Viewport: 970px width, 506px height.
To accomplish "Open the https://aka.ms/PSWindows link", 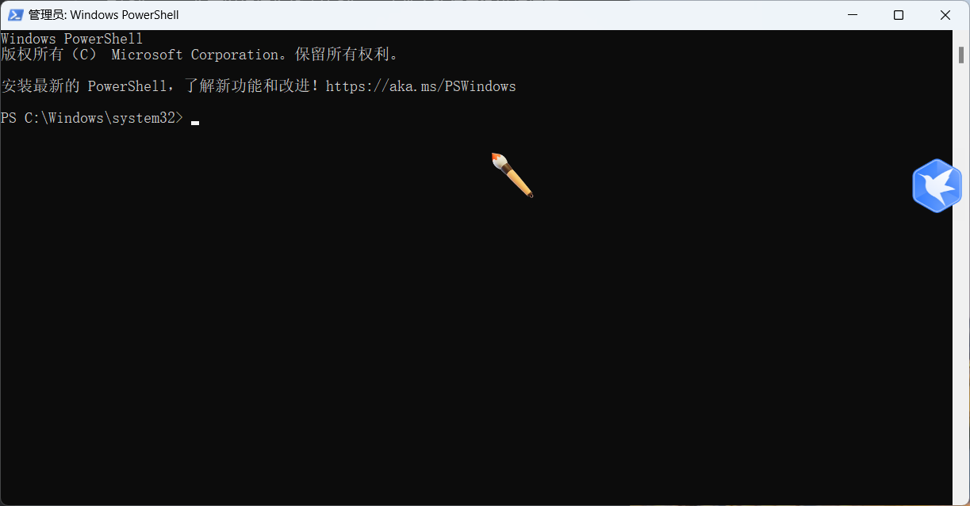I will (420, 86).
